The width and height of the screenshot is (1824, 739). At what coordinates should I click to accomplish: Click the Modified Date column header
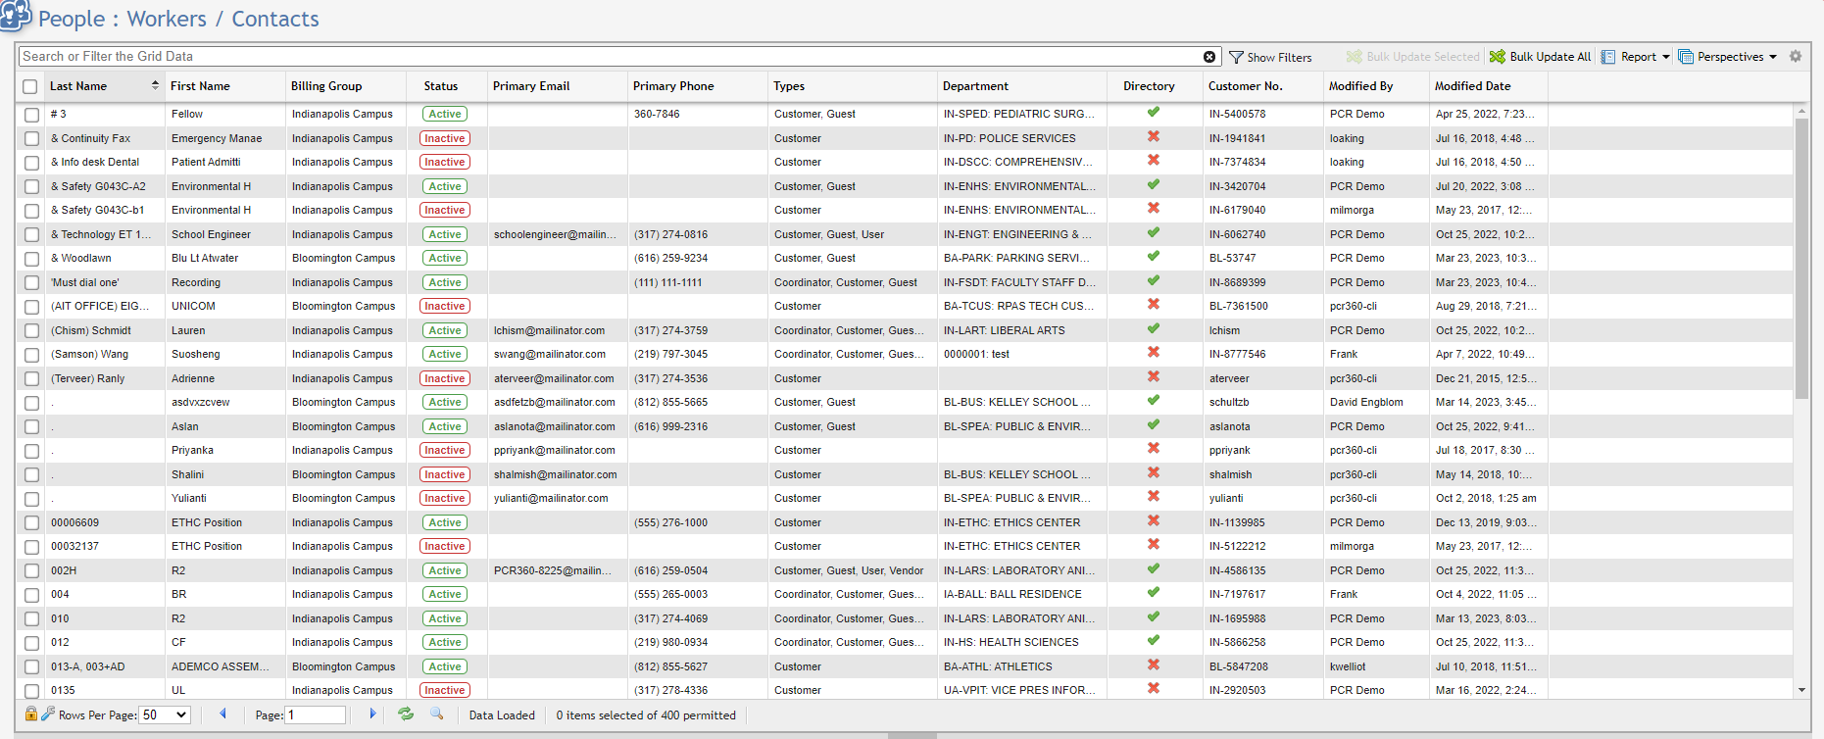1472,86
